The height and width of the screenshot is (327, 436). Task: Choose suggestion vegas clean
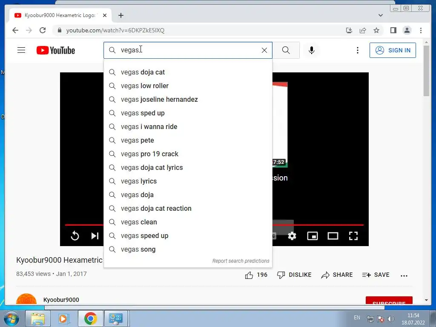tap(188, 222)
